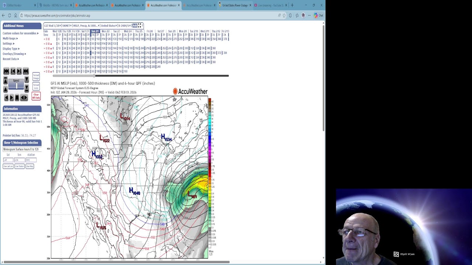This screenshot has width=472, height=265.
Task: Open the UKMET model dropdown
Action: coord(67,26)
